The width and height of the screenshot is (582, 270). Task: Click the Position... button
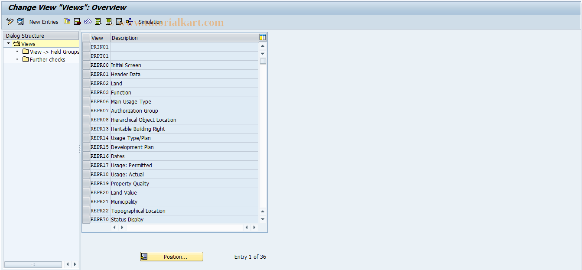pos(171,257)
